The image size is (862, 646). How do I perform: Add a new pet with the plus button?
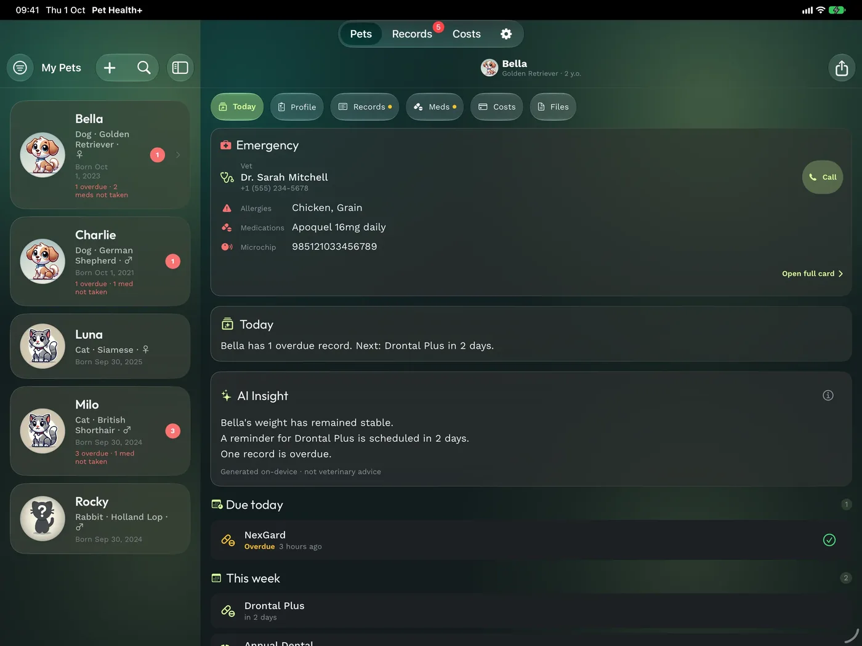click(x=110, y=68)
